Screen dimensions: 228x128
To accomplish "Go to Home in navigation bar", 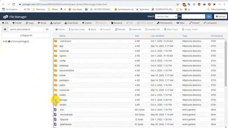I will (60, 30).
